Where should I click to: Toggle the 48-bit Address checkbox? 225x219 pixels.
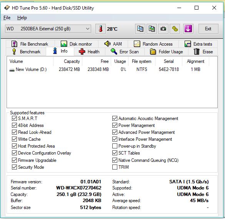14,125
